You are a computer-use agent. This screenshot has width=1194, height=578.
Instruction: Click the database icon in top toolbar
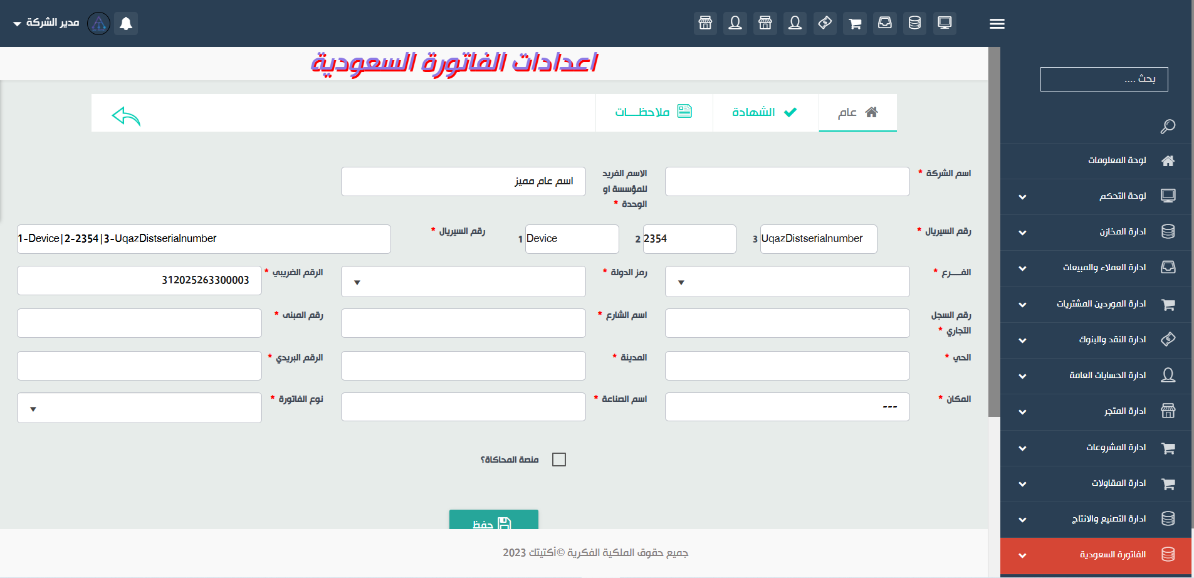(914, 23)
